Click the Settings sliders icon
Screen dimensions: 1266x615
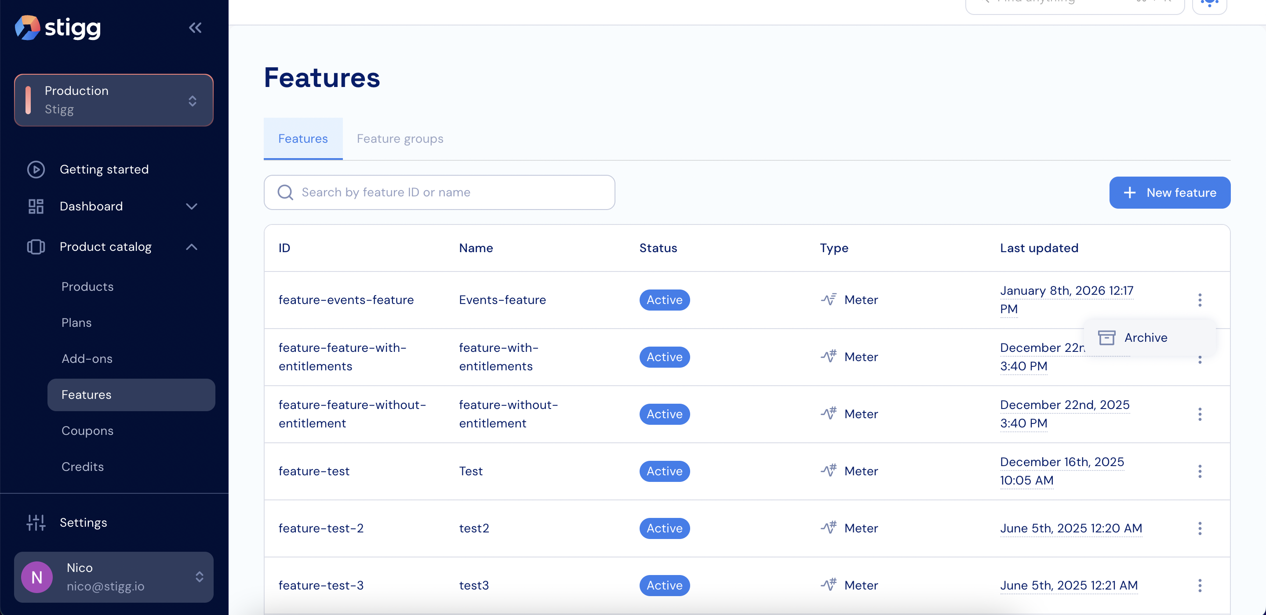click(x=36, y=523)
